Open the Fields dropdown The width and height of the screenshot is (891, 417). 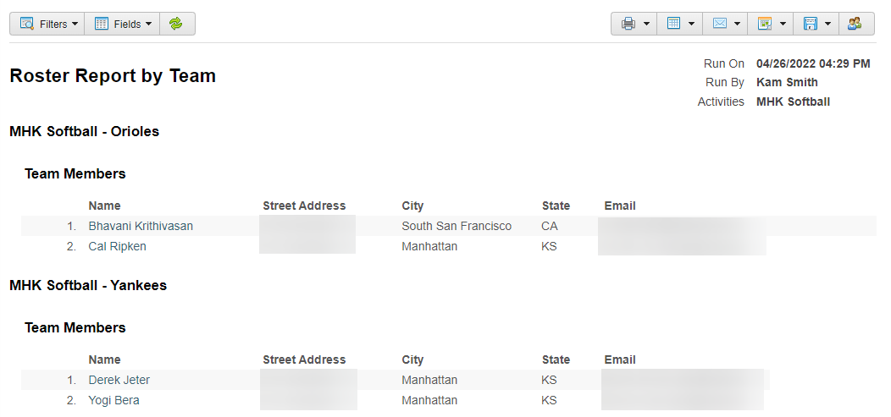point(122,24)
